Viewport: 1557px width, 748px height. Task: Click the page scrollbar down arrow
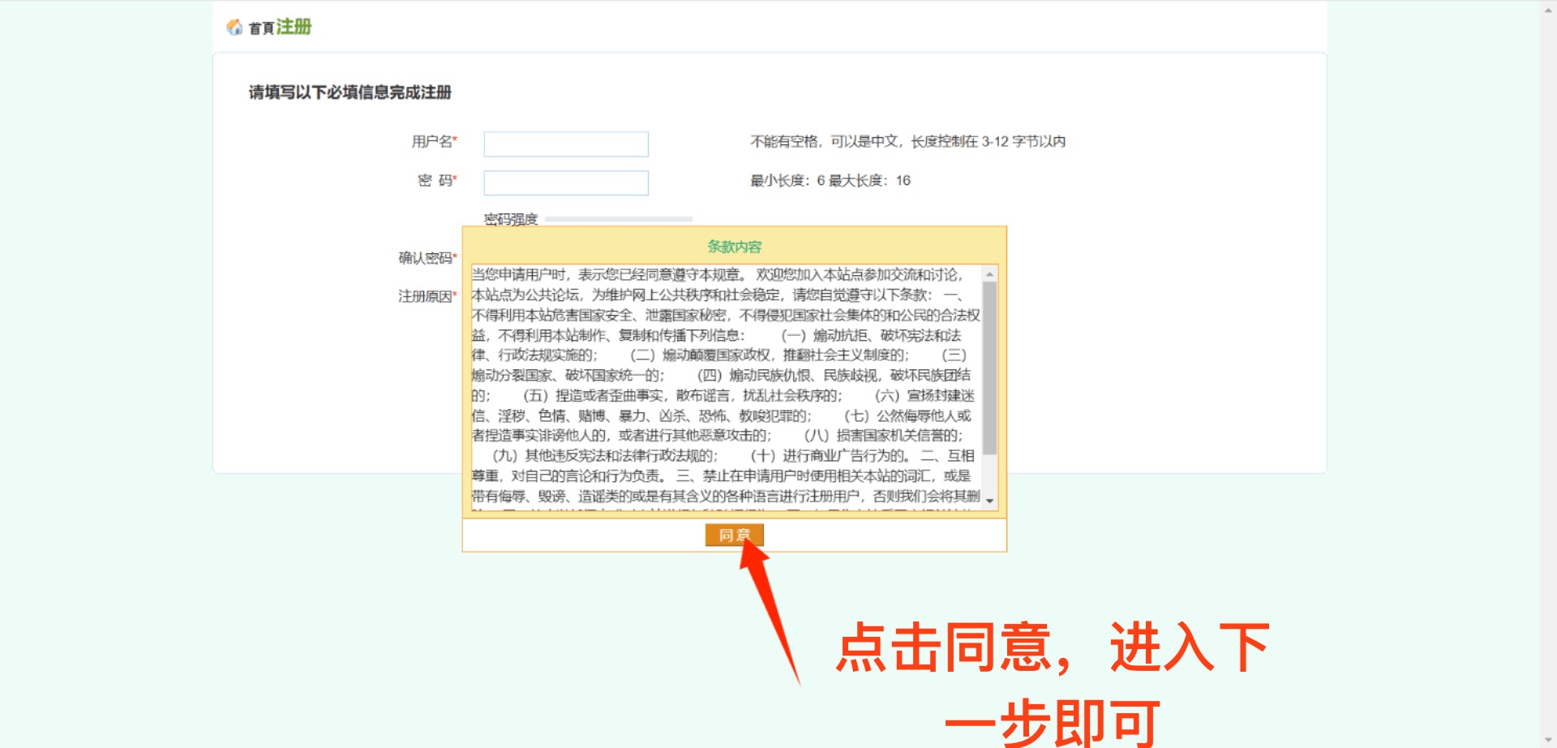pyautogui.click(x=1548, y=740)
